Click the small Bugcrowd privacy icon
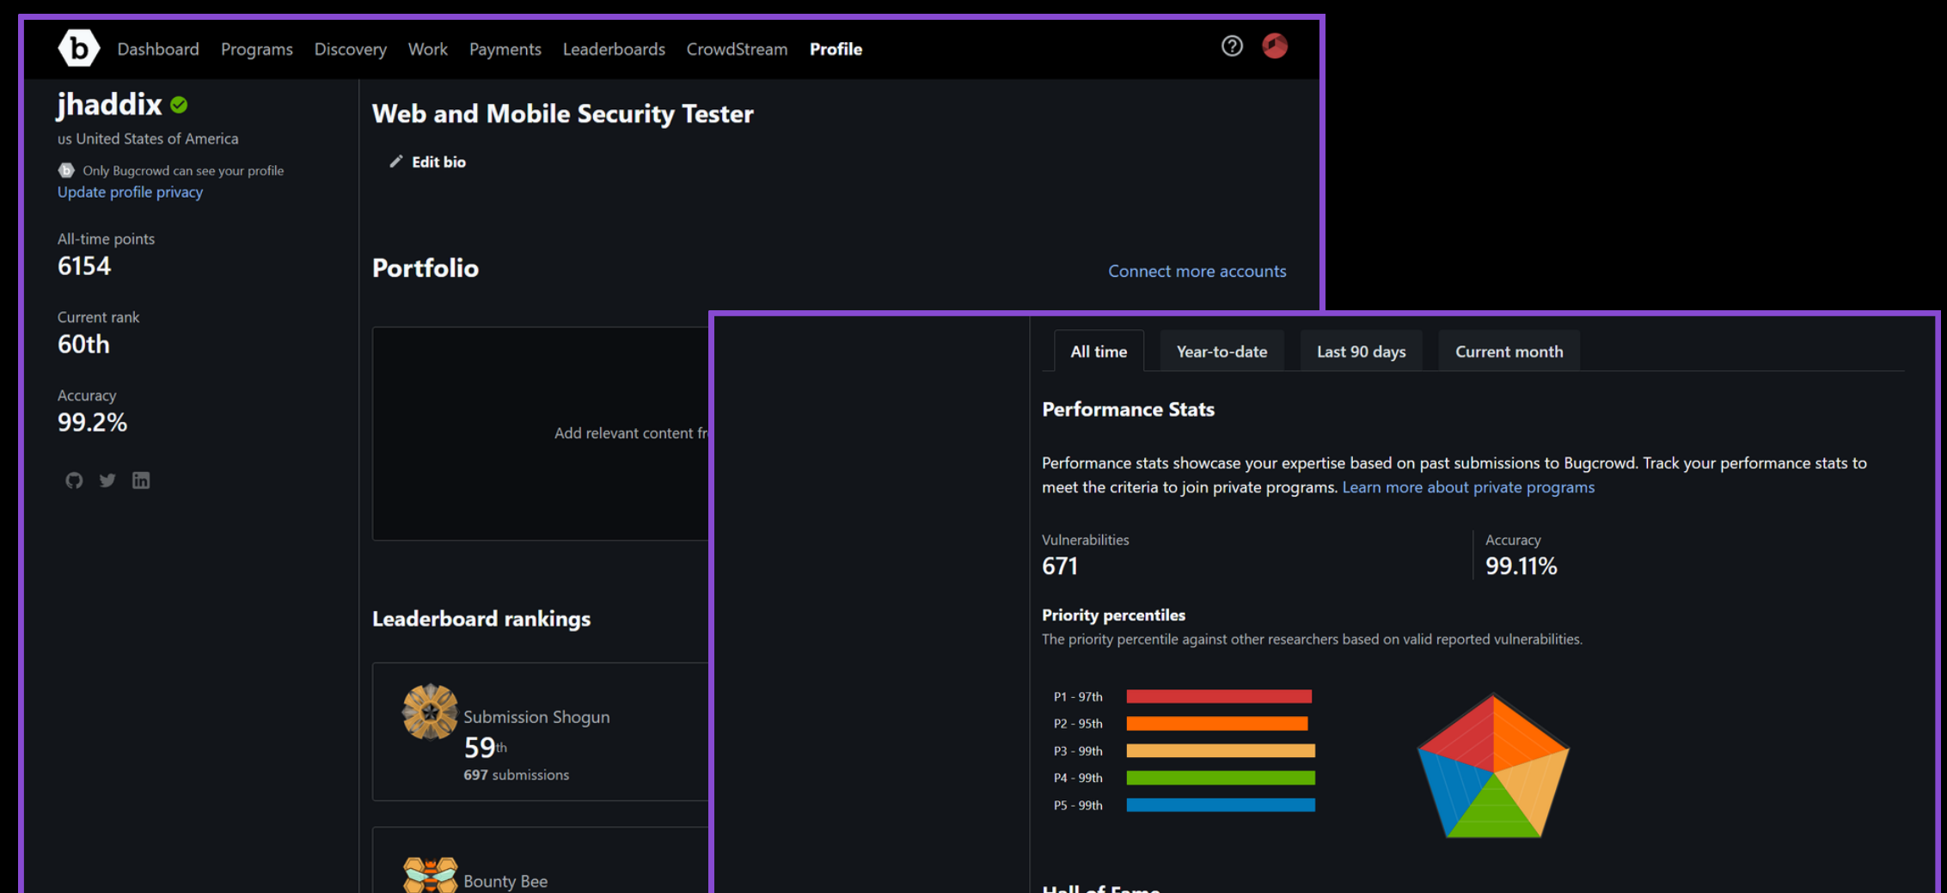 tap(66, 170)
